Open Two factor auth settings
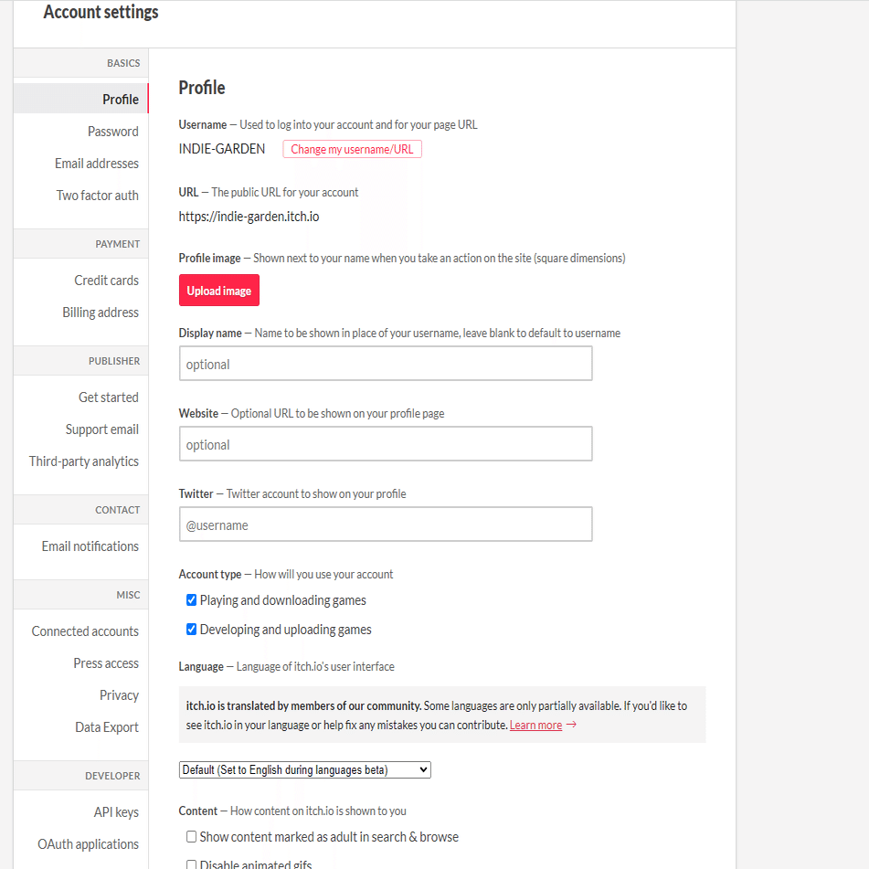The height and width of the screenshot is (869, 869). (x=98, y=196)
